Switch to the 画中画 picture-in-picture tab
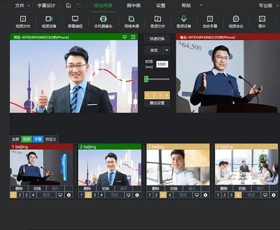The width and height of the screenshot is (280, 230). click(134, 5)
